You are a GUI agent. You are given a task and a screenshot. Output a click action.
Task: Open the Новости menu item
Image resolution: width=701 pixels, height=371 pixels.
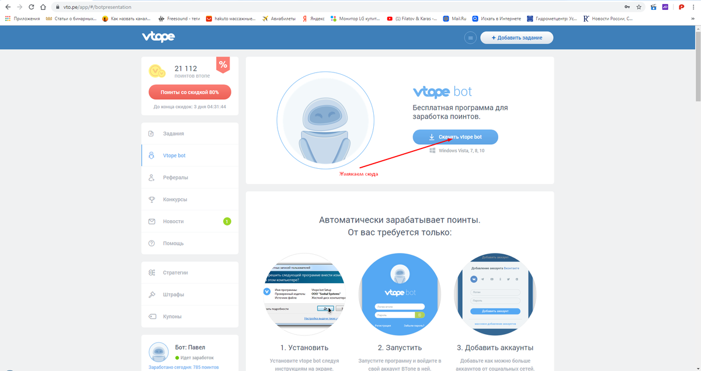point(190,221)
